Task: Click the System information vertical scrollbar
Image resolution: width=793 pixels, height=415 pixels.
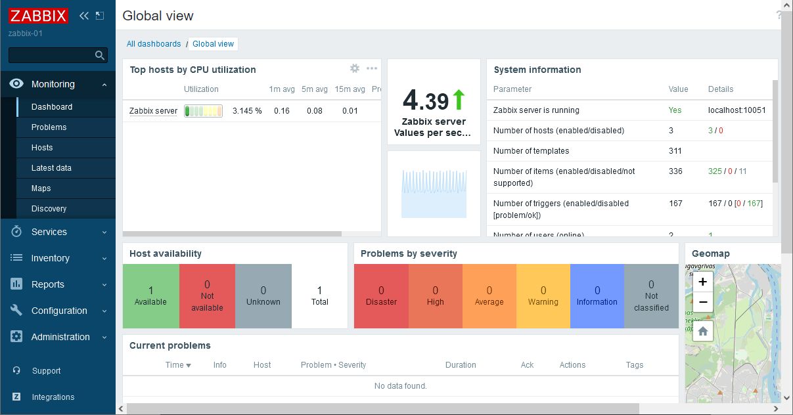Action: (775, 131)
